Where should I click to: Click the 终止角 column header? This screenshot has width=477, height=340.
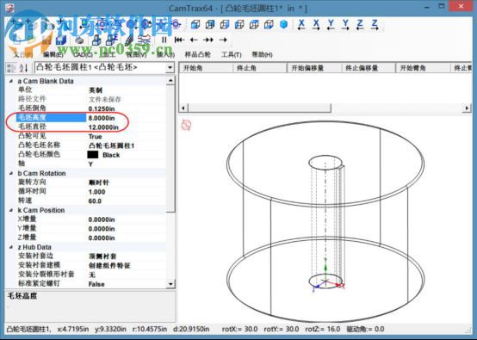[260, 68]
